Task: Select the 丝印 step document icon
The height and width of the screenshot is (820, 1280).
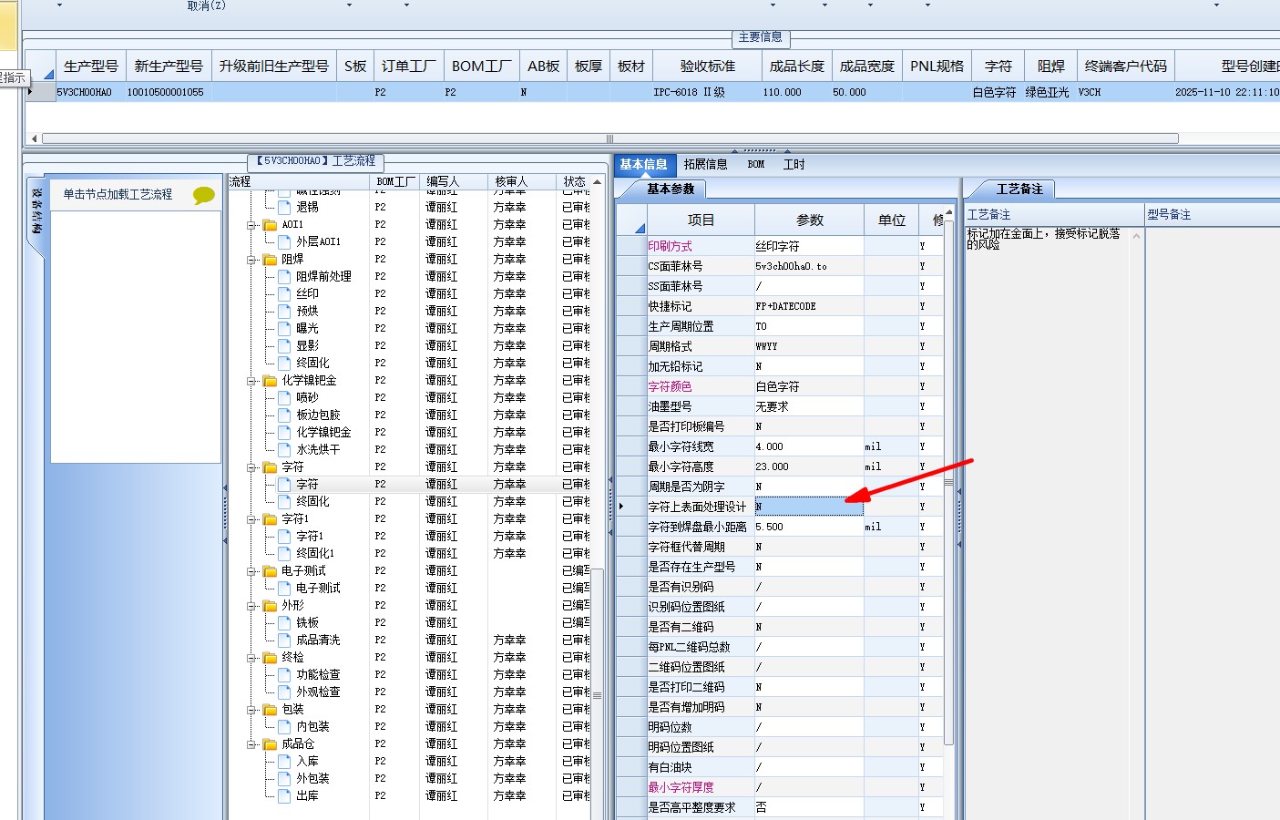Action: point(284,293)
